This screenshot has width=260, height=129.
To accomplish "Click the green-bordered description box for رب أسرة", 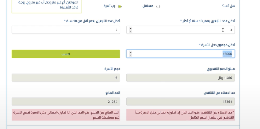I will click(47, 6).
